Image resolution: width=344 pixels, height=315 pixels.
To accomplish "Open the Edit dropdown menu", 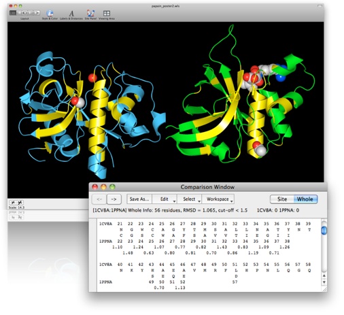I will pyautogui.click(x=165, y=199).
